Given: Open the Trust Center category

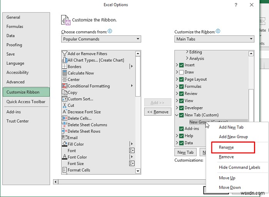Looking at the screenshot, I should pos(26,121).
